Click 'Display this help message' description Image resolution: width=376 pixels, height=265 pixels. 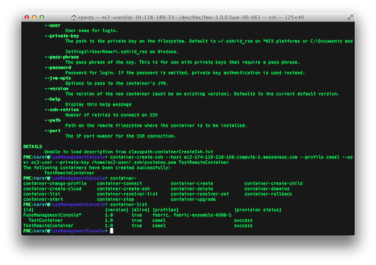(x=98, y=105)
